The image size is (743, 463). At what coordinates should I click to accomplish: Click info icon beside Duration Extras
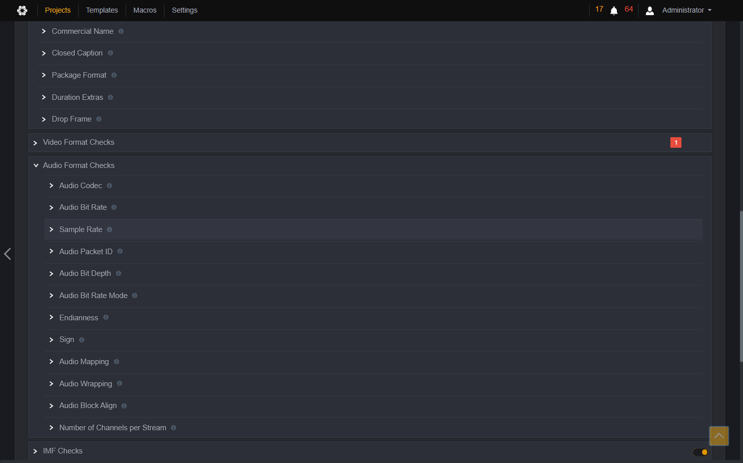pos(110,97)
